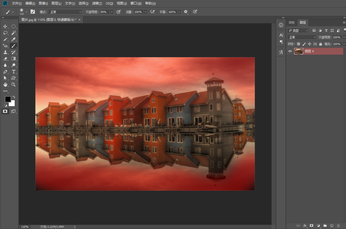Create new adjustment layer icon

click(x=318, y=226)
